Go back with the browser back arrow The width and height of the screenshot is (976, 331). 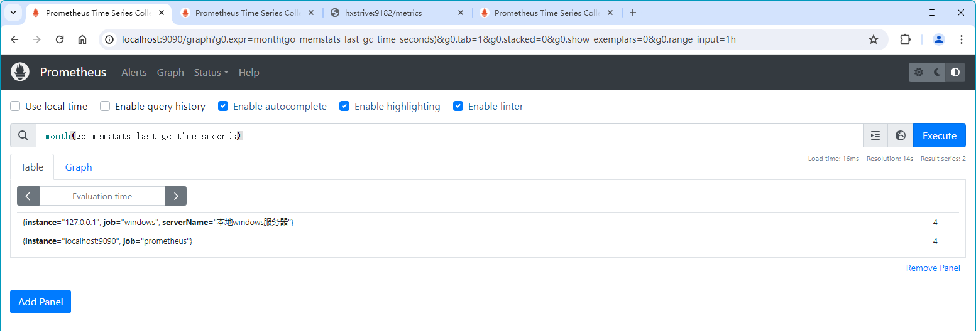pos(14,39)
